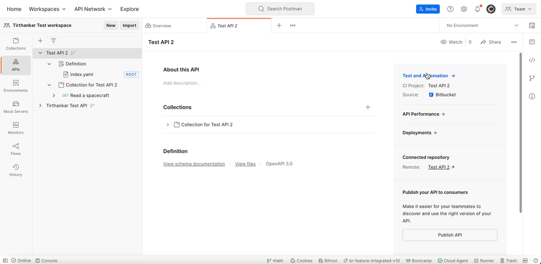Click the New button
541x264 pixels.
[x=111, y=25]
